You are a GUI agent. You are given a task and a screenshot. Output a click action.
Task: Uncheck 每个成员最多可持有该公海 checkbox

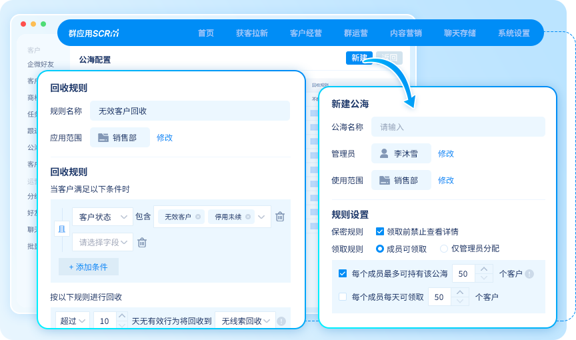click(x=343, y=273)
